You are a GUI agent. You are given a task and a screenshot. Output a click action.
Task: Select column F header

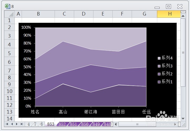pos(122,14)
